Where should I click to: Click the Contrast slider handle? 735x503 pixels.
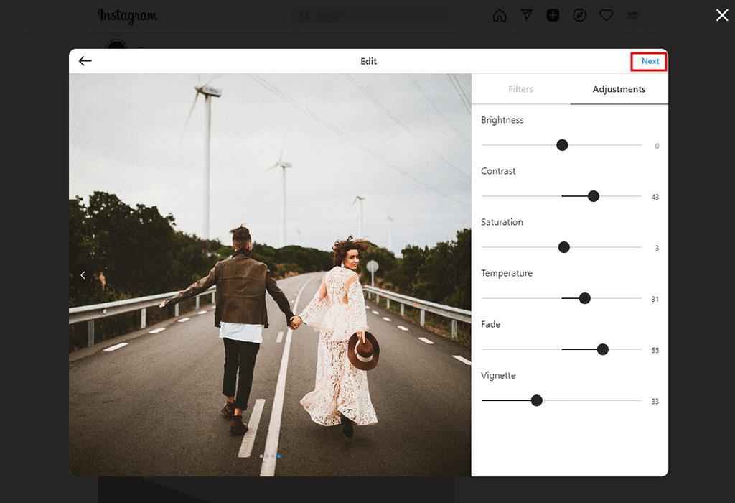click(594, 196)
